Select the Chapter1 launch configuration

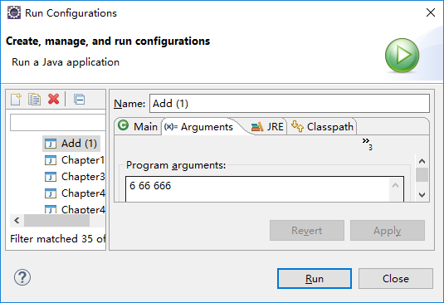click(75, 160)
